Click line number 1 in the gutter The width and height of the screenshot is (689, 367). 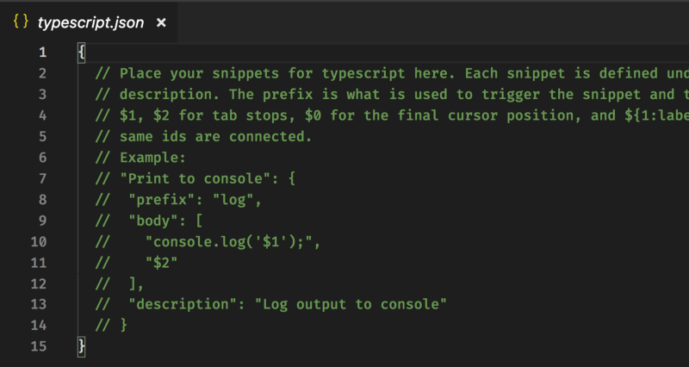pyautogui.click(x=42, y=53)
